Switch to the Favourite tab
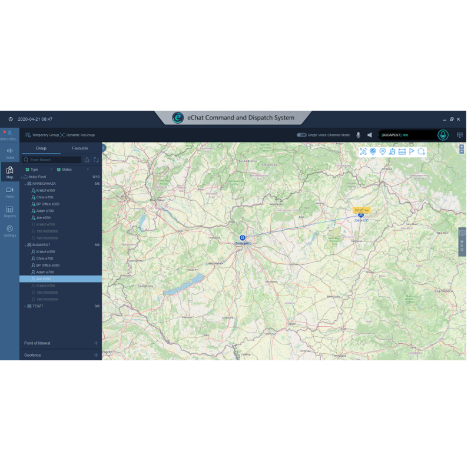Screen dimensions: 471x471 coord(80,148)
